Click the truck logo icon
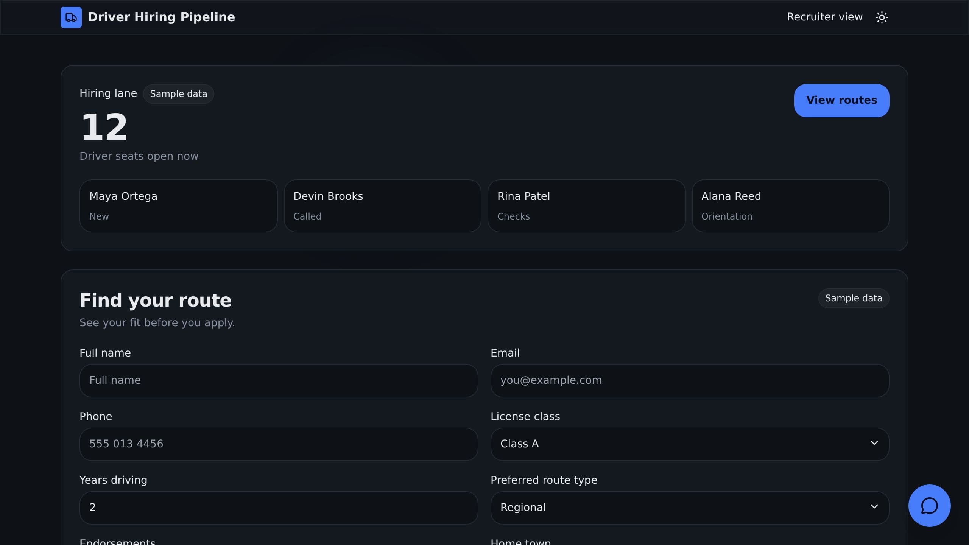The height and width of the screenshot is (545, 969). point(71,17)
